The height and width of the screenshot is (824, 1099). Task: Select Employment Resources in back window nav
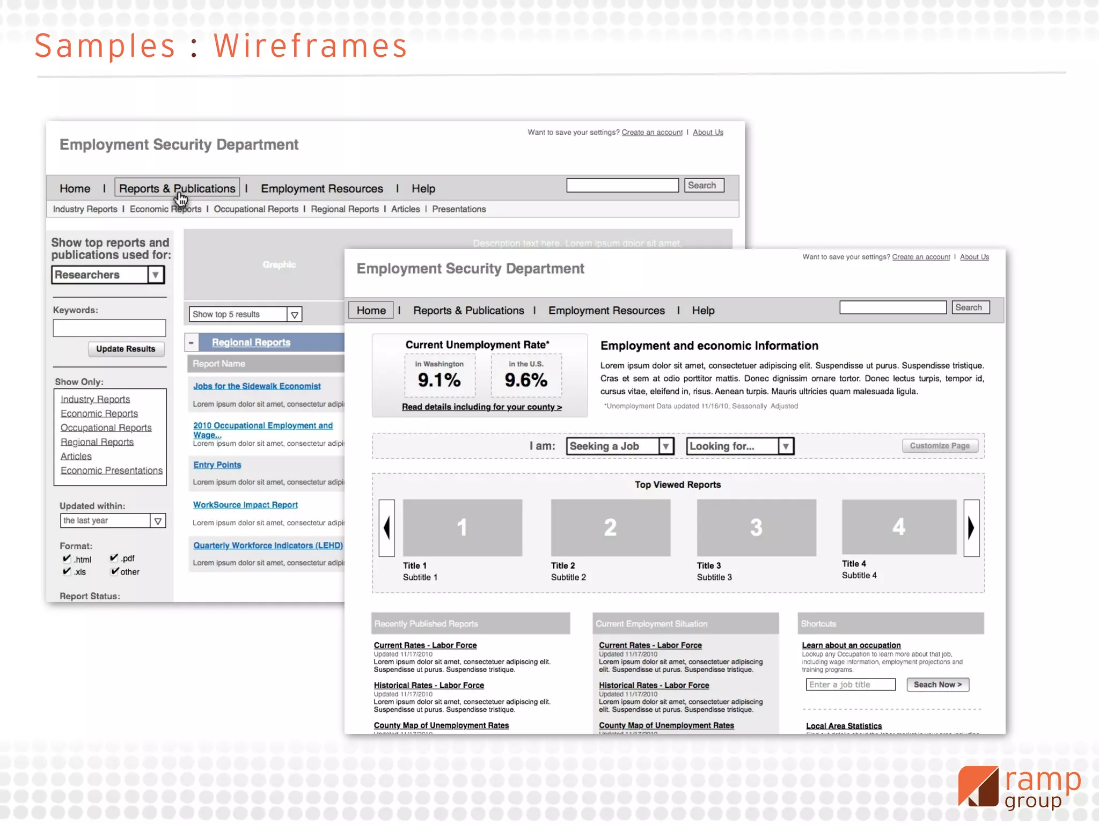pyautogui.click(x=322, y=189)
